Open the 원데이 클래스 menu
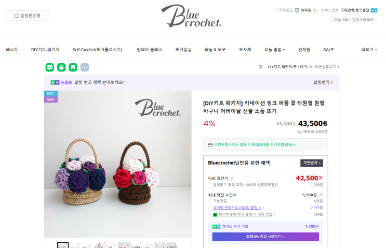Screen dimensions: 386x248 (x=150, y=50)
